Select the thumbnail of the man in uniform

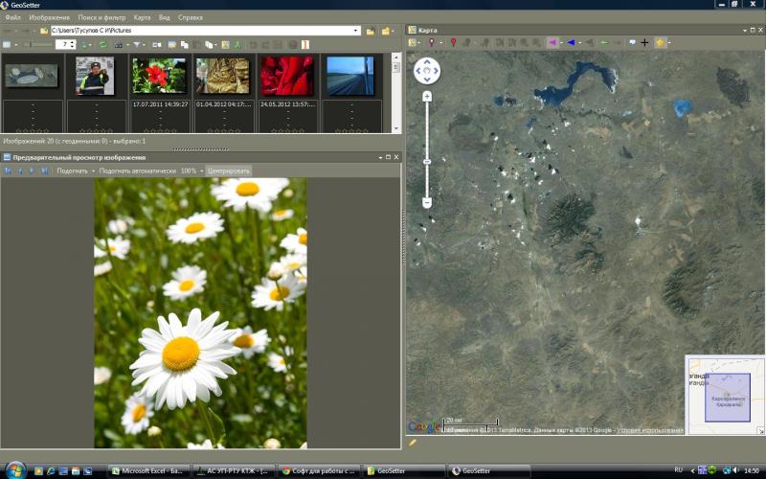tap(96, 76)
